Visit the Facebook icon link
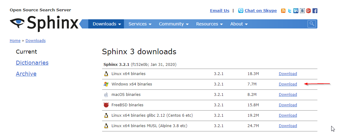 pos(315,11)
